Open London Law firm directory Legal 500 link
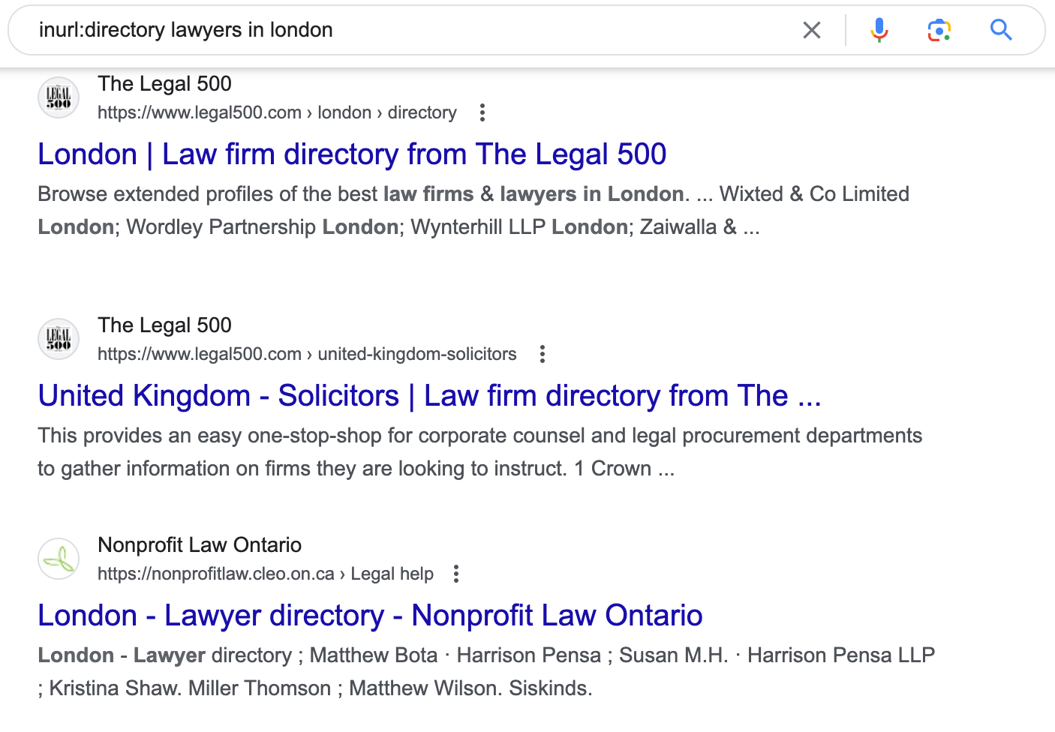 (x=352, y=154)
